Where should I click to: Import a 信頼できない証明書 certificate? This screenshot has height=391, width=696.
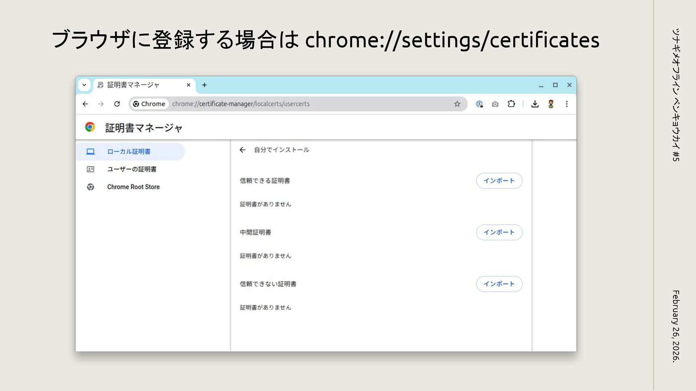click(499, 284)
